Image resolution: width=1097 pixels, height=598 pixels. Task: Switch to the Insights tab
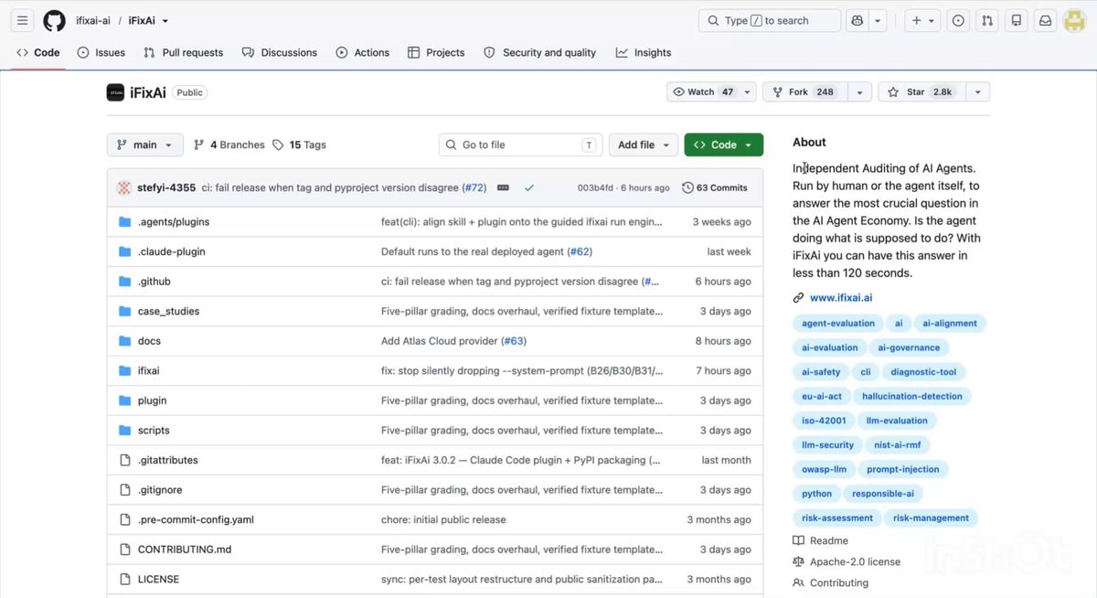click(x=644, y=53)
